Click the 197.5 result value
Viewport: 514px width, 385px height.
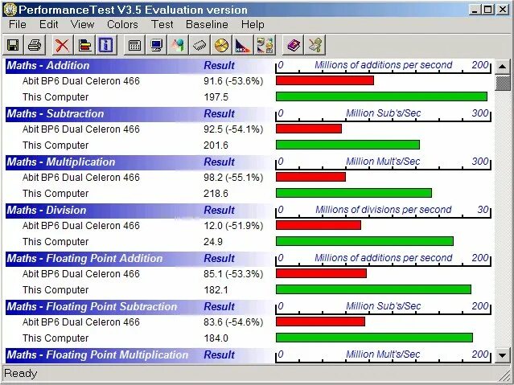point(216,97)
